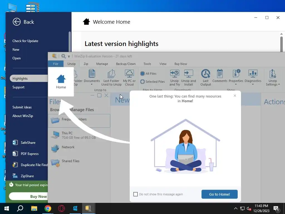Image resolution: width=285 pixels, height=214 pixels.
Task: Open the Backup/Clean ribbon tab
Action: 126,64
